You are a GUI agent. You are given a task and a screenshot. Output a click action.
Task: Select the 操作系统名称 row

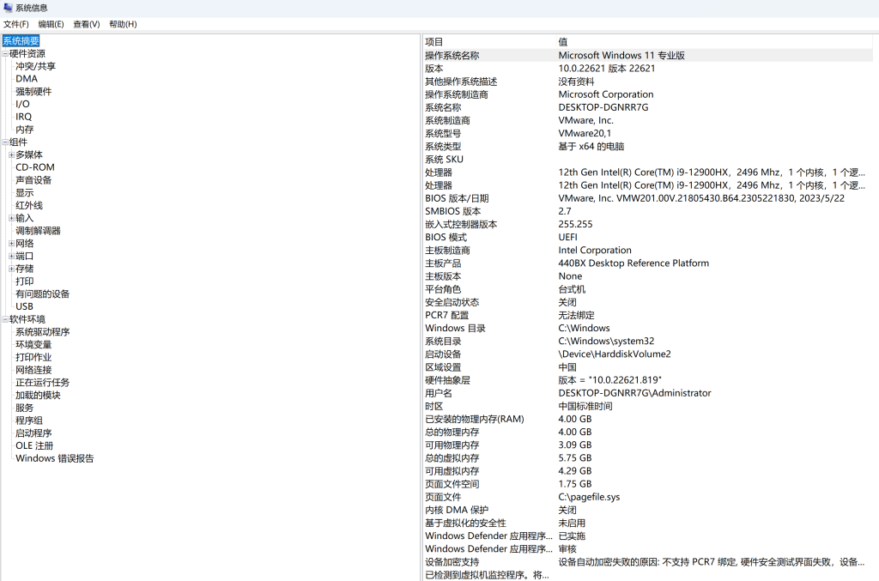[x=648, y=56]
